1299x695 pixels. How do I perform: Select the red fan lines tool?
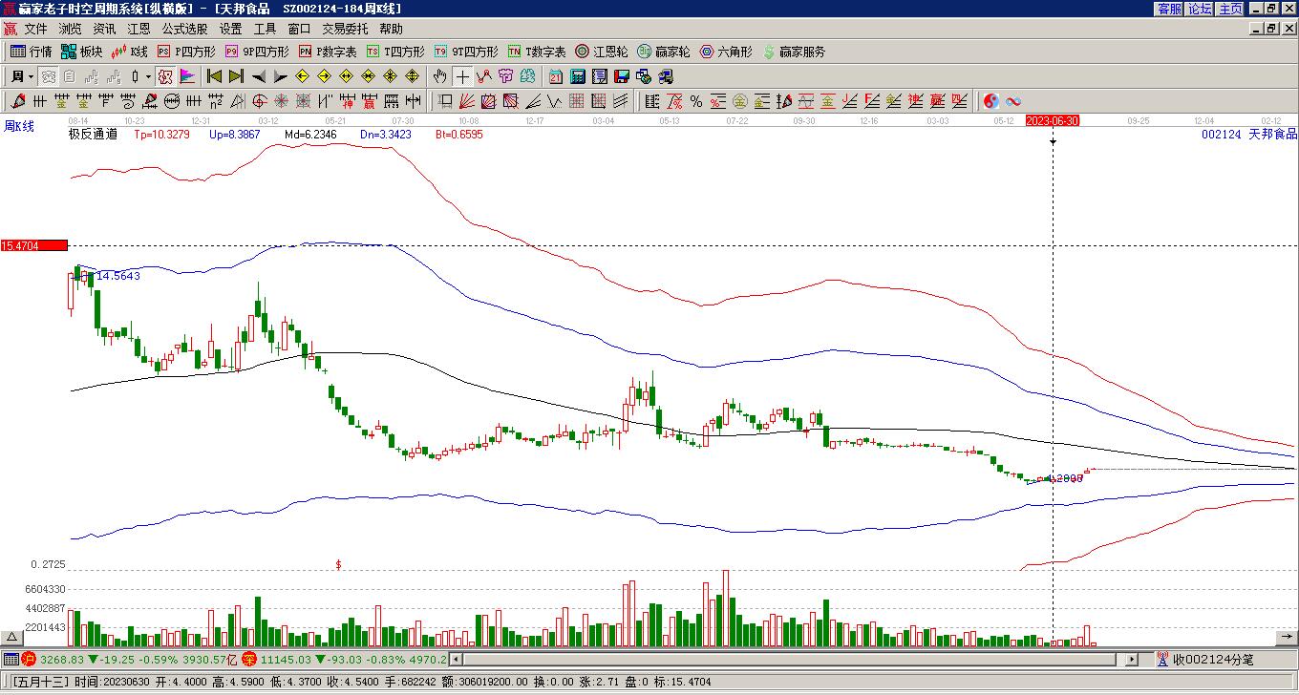coord(467,101)
